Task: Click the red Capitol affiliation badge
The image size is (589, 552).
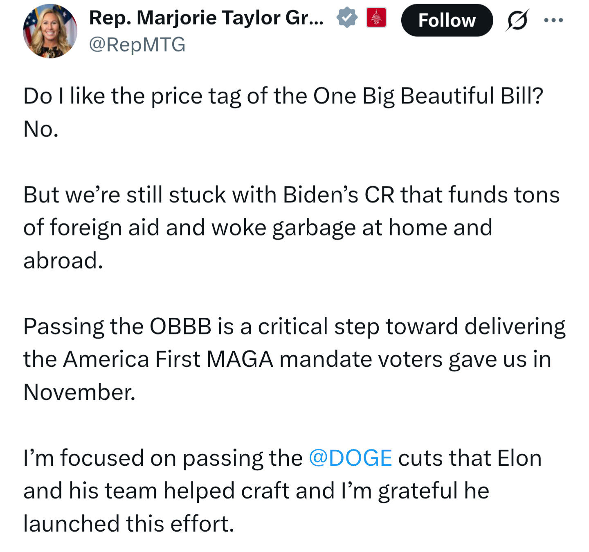Action: click(x=376, y=18)
